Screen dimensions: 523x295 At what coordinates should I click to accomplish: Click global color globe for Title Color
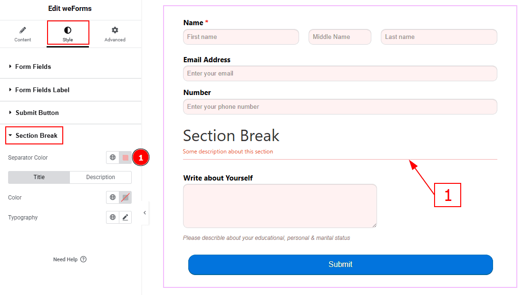tap(113, 197)
